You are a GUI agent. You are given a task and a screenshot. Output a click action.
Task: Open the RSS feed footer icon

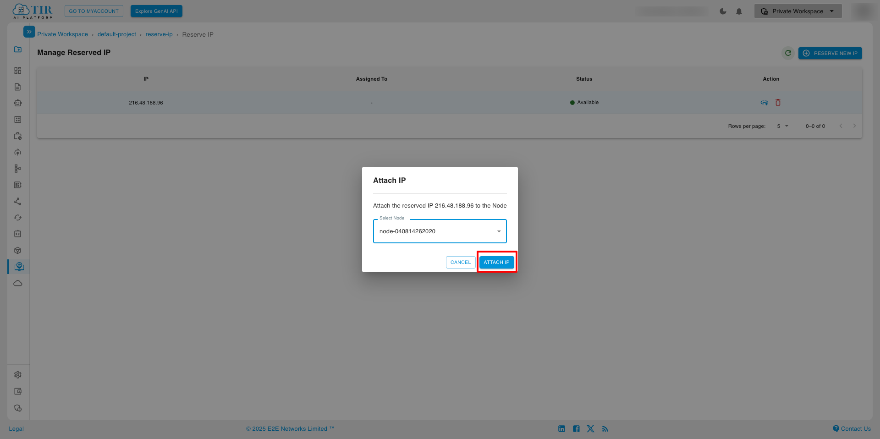[605, 429]
